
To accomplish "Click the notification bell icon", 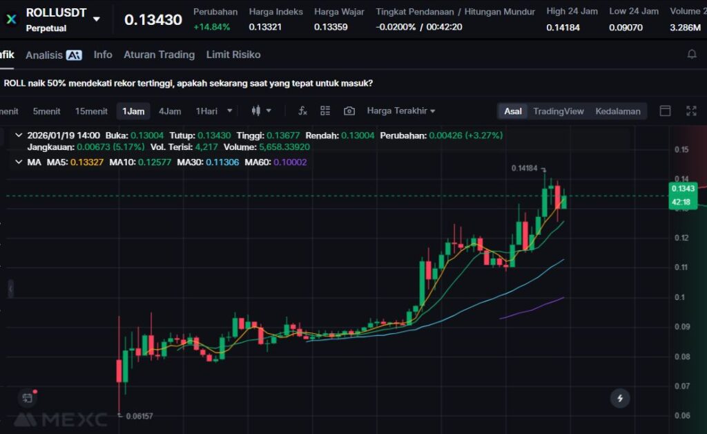I will pos(692,55).
